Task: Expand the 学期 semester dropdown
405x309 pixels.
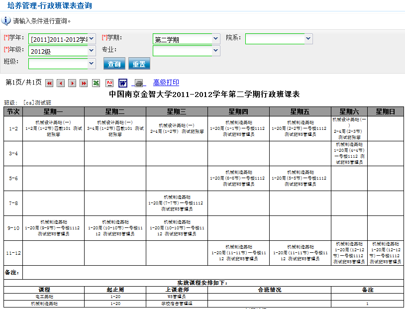Action: [216, 39]
